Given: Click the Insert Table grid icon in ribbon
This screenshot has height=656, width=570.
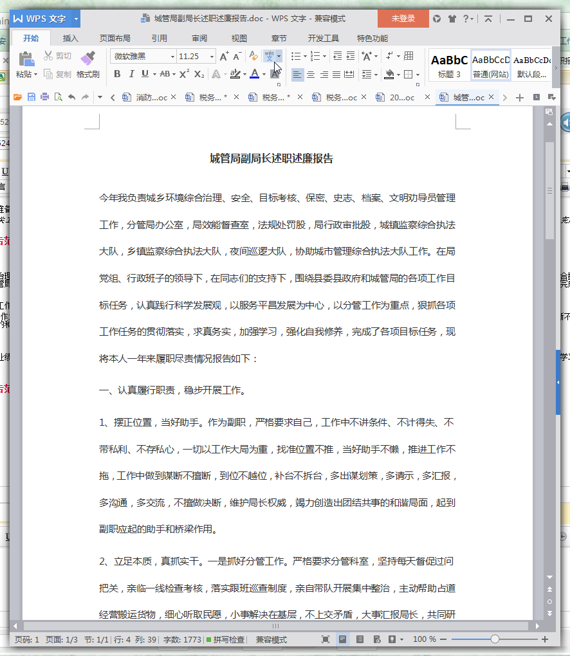Looking at the screenshot, I should pyautogui.click(x=409, y=56).
